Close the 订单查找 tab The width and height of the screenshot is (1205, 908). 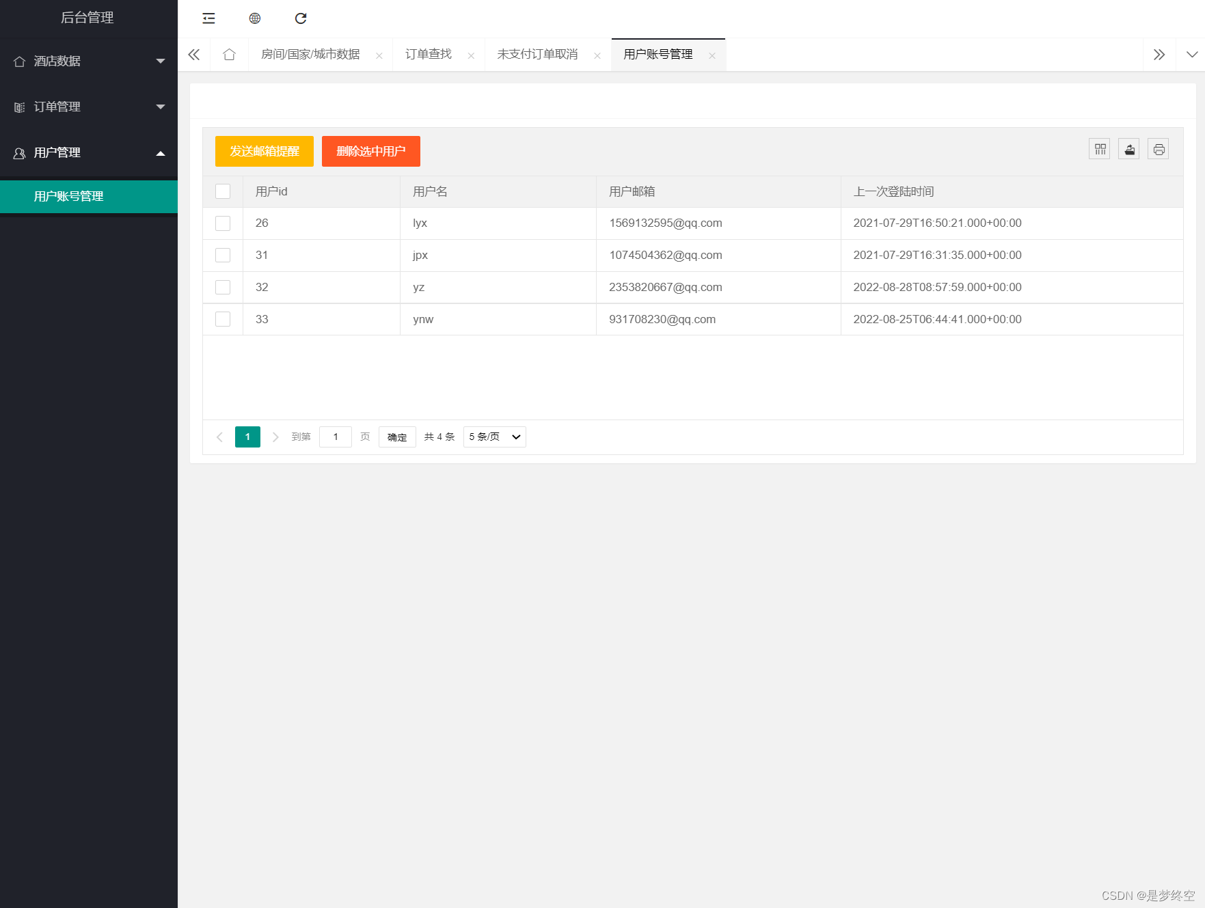click(x=471, y=56)
